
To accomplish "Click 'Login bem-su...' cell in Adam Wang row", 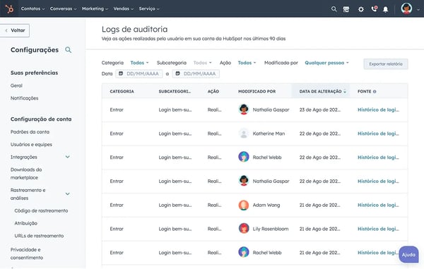I will (x=175, y=205).
